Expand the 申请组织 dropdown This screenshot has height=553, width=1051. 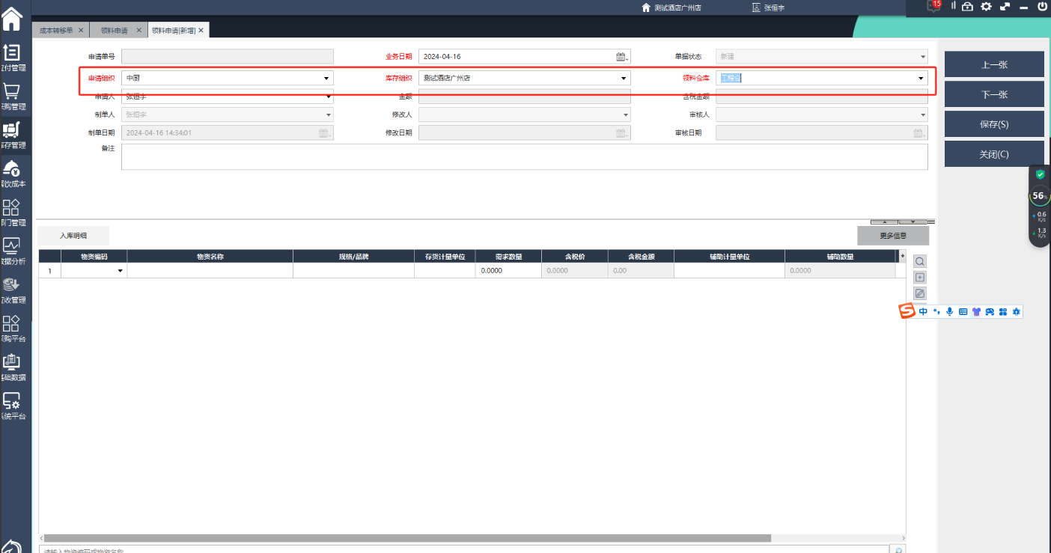point(326,79)
